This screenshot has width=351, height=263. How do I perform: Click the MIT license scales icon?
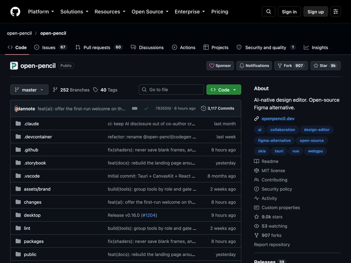click(x=257, y=170)
